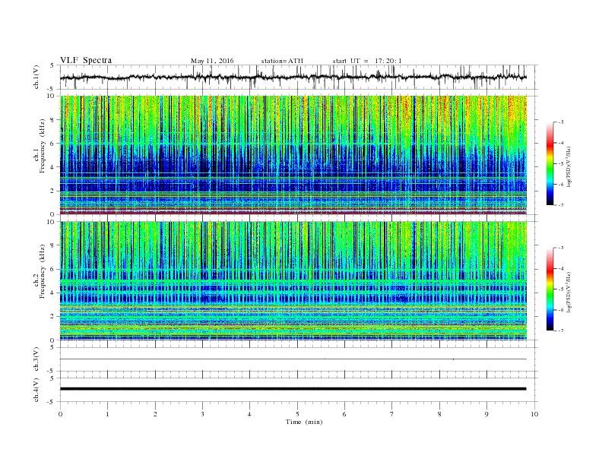
Task: Click the ch.1 voltage waveform trace
Action: point(293,77)
